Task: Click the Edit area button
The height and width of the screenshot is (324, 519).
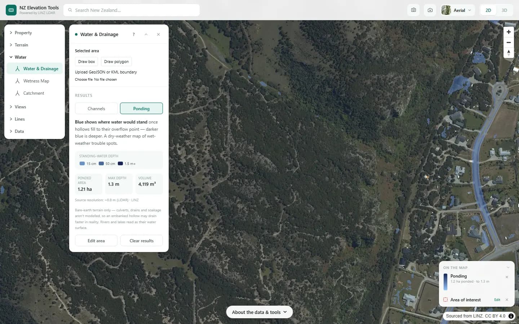Action: [x=96, y=240]
